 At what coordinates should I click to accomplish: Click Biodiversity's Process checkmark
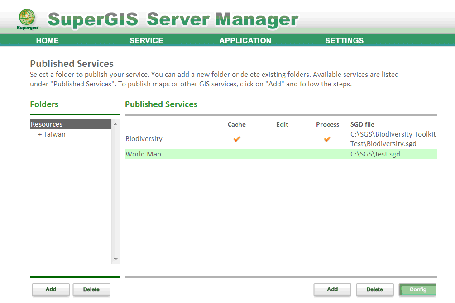[x=327, y=139]
